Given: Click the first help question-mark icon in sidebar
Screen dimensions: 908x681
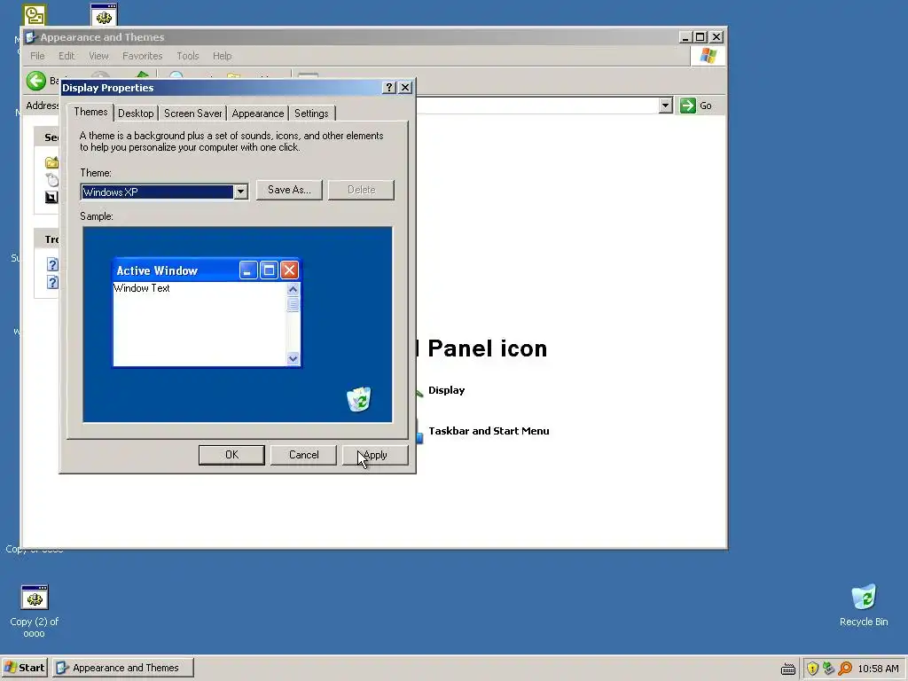Looking at the screenshot, I should pos(52,264).
